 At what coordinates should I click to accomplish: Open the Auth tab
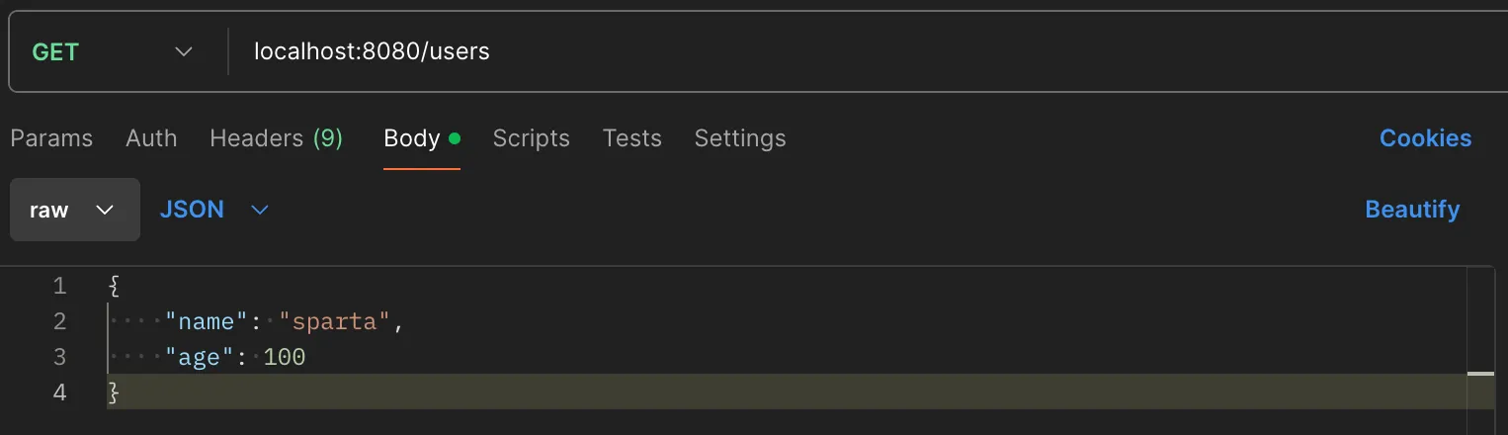tap(151, 138)
